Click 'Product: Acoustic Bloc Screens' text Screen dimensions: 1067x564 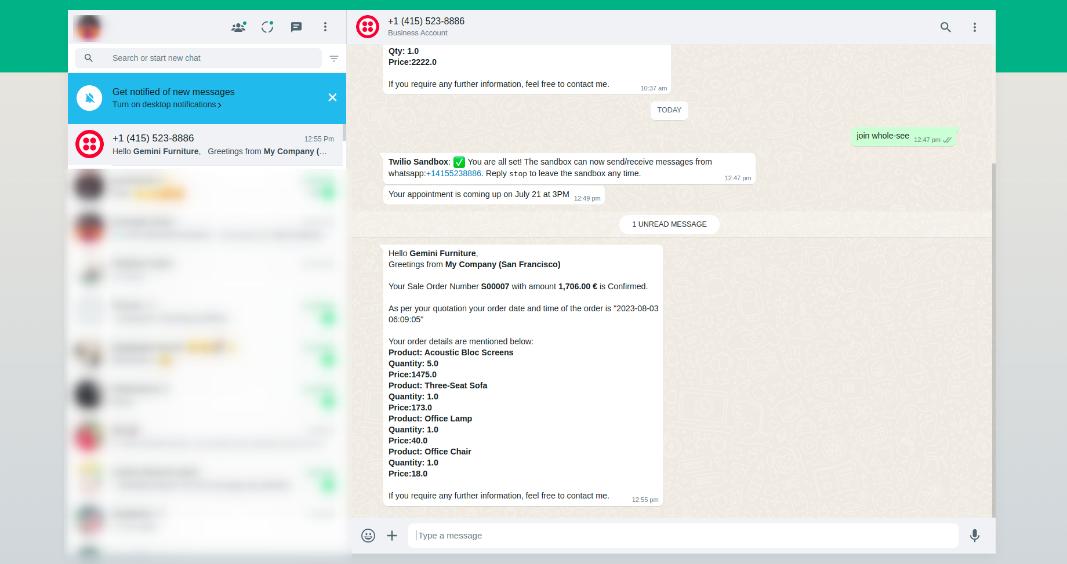(x=451, y=353)
